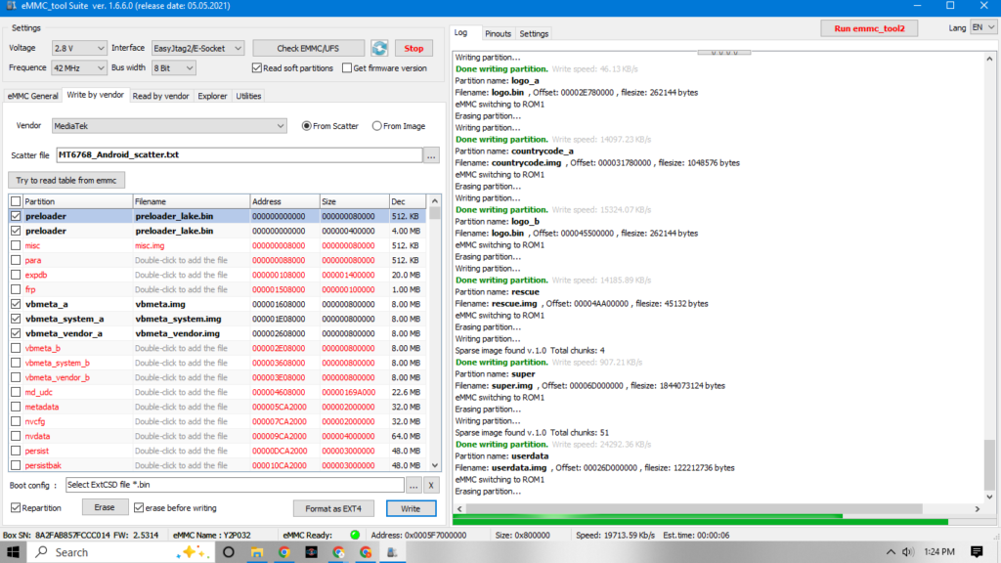The height and width of the screenshot is (563, 1001).
Task: Uncheck the vbmeta_a partition checkbox
Action: click(x=15, y=304)
